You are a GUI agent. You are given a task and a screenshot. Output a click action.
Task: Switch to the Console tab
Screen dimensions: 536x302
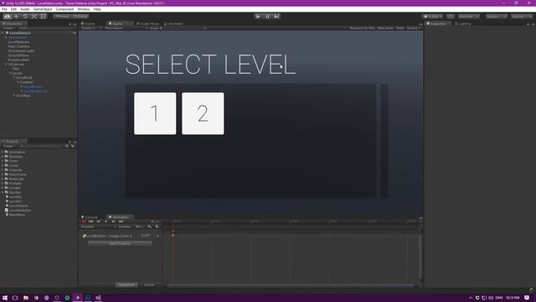coord(90,217)
